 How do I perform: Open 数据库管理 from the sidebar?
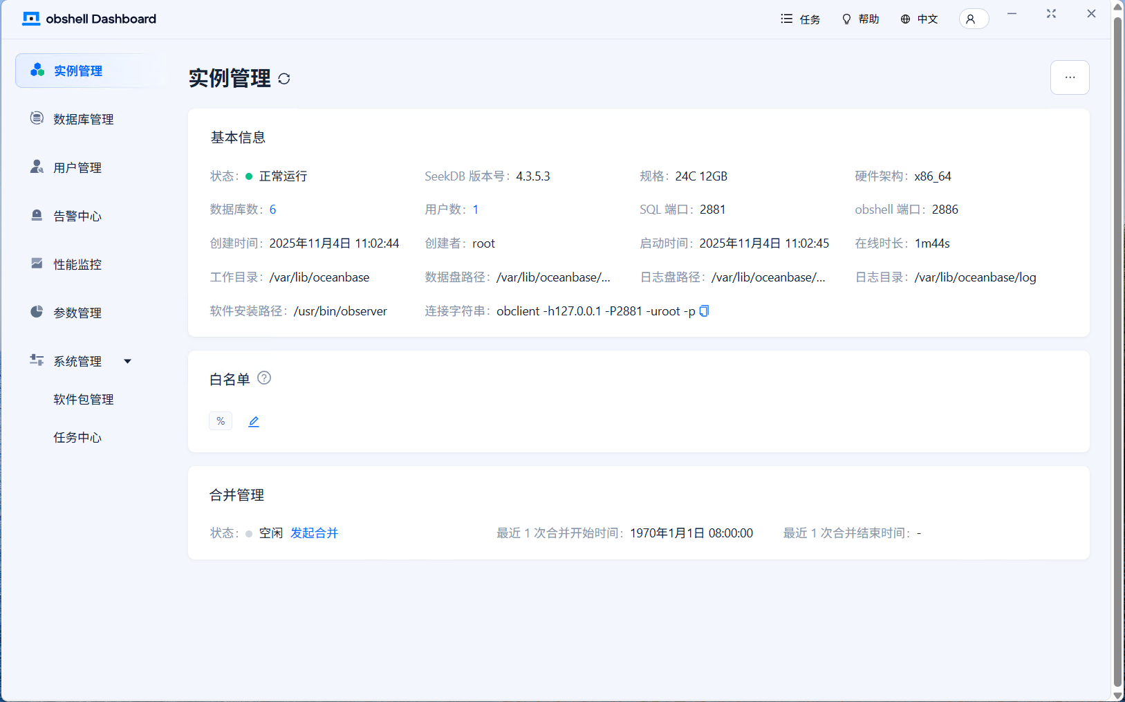click(x=83, y=118)
